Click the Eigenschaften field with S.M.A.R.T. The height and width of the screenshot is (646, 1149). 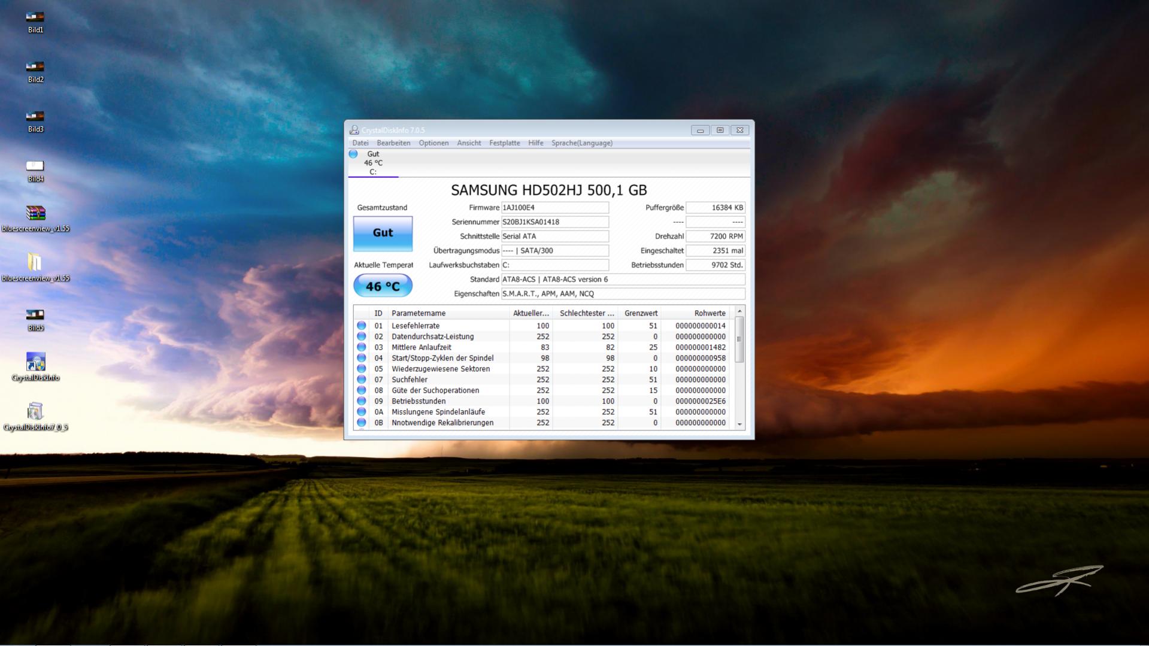[x=623, y=294]
